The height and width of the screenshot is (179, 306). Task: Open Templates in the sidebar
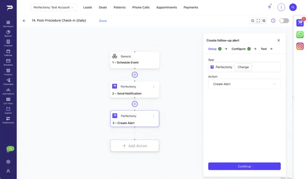pyautogui.click(x=8, y=62)
